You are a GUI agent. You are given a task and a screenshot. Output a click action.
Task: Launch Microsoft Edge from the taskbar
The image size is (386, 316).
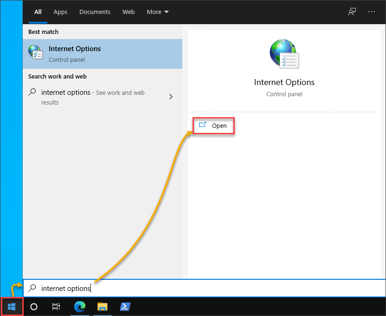[80, 307]
